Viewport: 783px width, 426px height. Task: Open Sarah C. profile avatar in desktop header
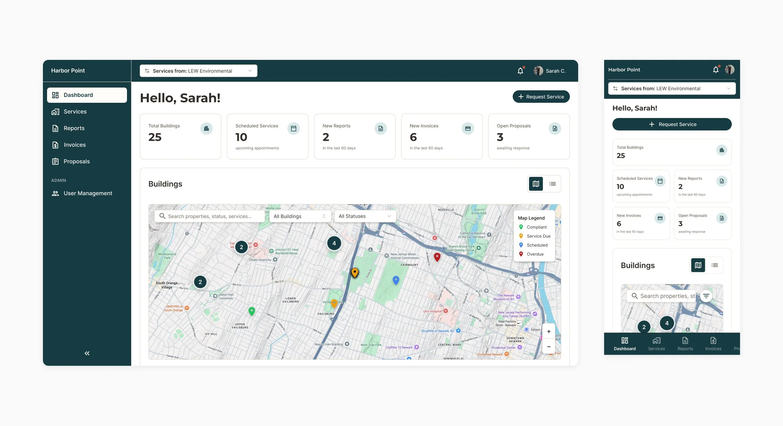pyautogui.click(x=538, y=71)
